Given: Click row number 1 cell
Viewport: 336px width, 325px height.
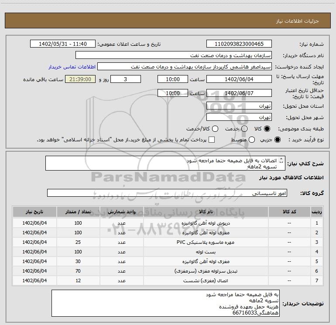Looking at the screenshot, I should pos(317,223).
